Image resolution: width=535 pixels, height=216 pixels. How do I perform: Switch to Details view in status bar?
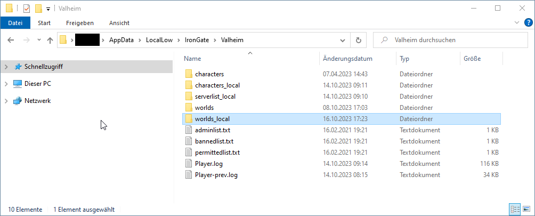(515, 209)
